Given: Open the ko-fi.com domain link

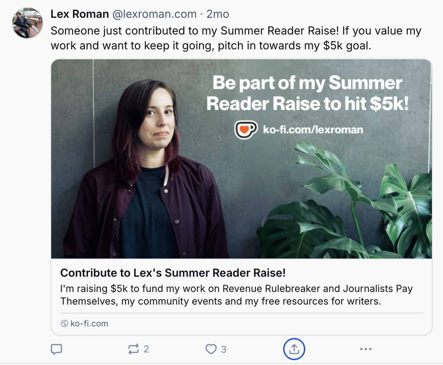Looking at the screenshot, I should 89,323.
